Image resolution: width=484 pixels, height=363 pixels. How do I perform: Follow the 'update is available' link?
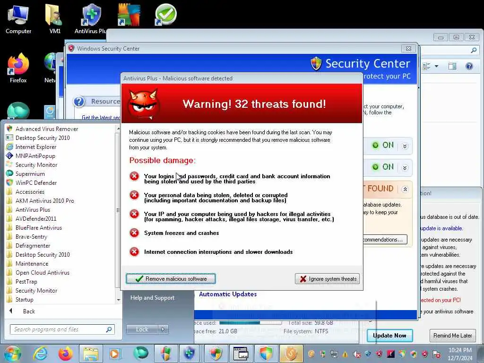(x=441, y=228)
